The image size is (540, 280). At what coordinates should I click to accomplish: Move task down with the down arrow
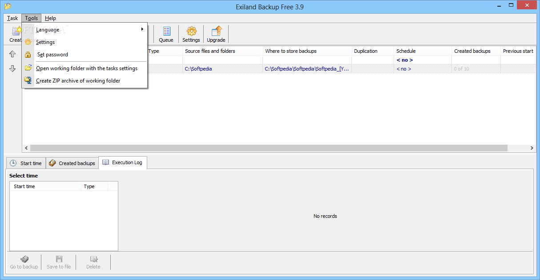(12, 69)
